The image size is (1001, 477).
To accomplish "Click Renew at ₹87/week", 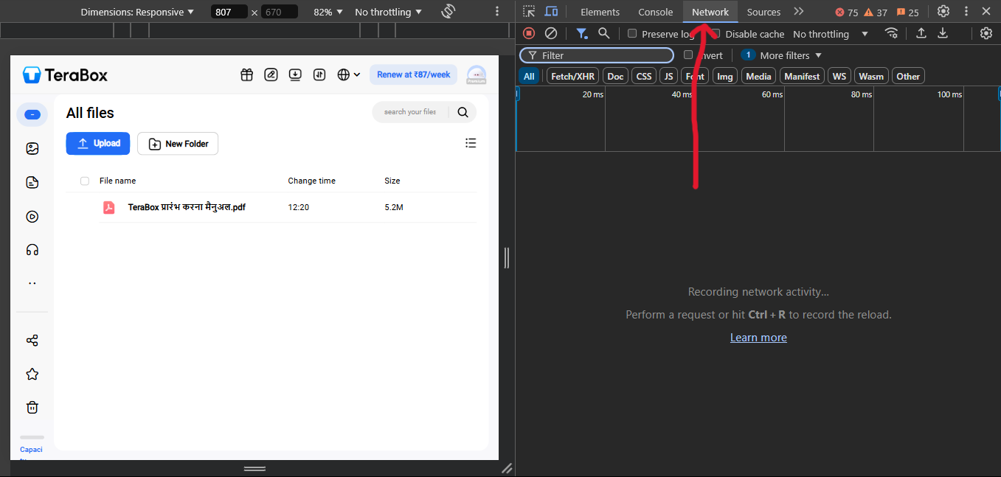I will [x=413, y=74].
